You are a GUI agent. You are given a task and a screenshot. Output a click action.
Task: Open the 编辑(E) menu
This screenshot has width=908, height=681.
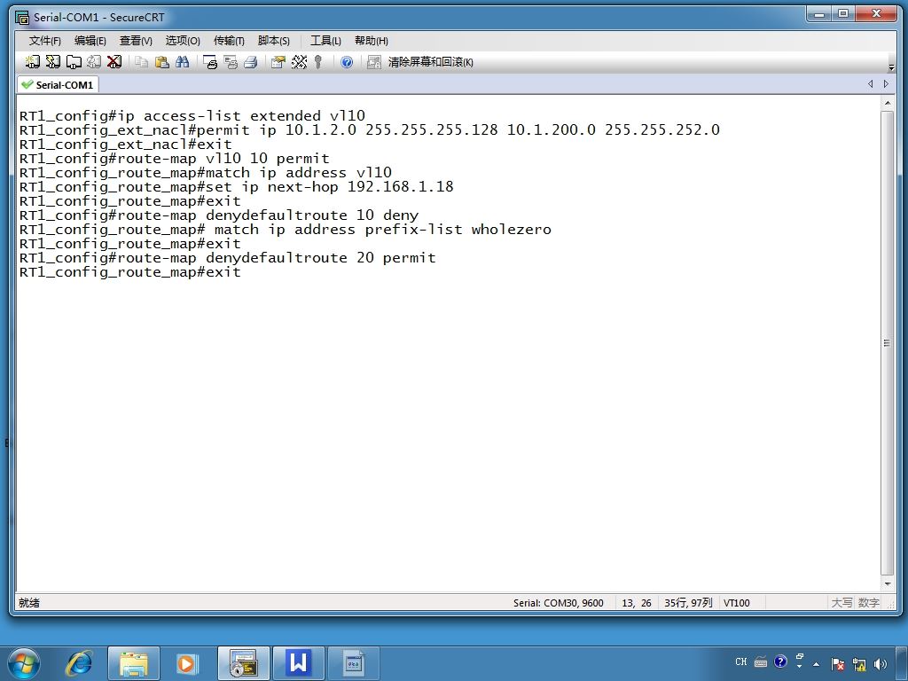pyautogui.click(x=90, y=41)
